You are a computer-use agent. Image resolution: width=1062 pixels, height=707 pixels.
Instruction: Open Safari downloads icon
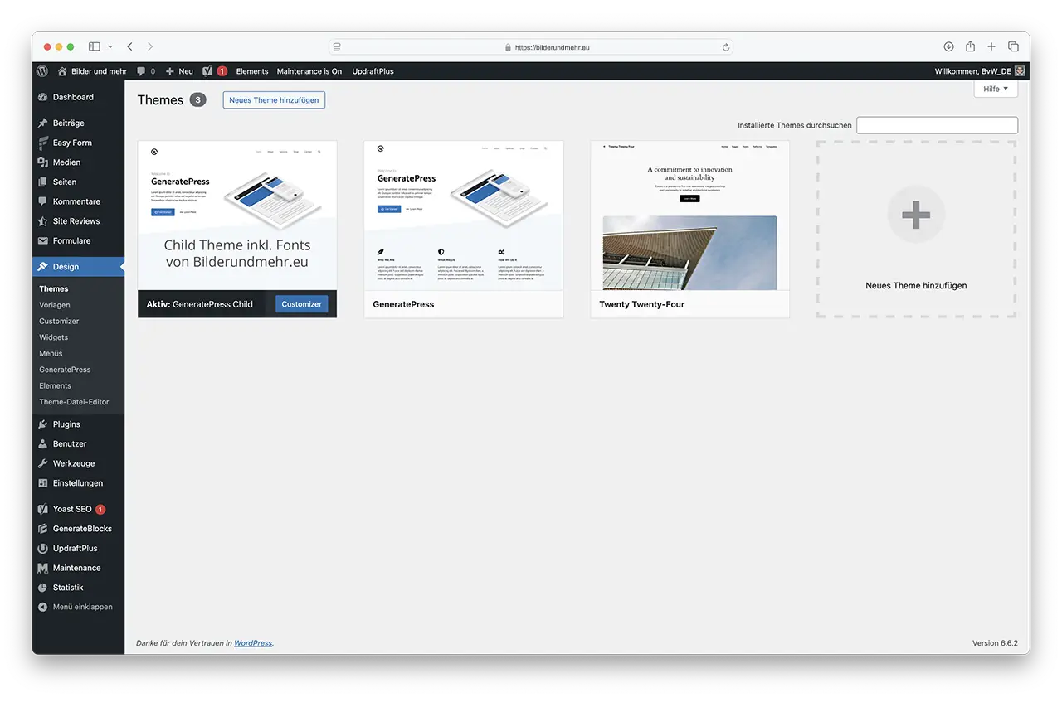(x=948, y=46)
